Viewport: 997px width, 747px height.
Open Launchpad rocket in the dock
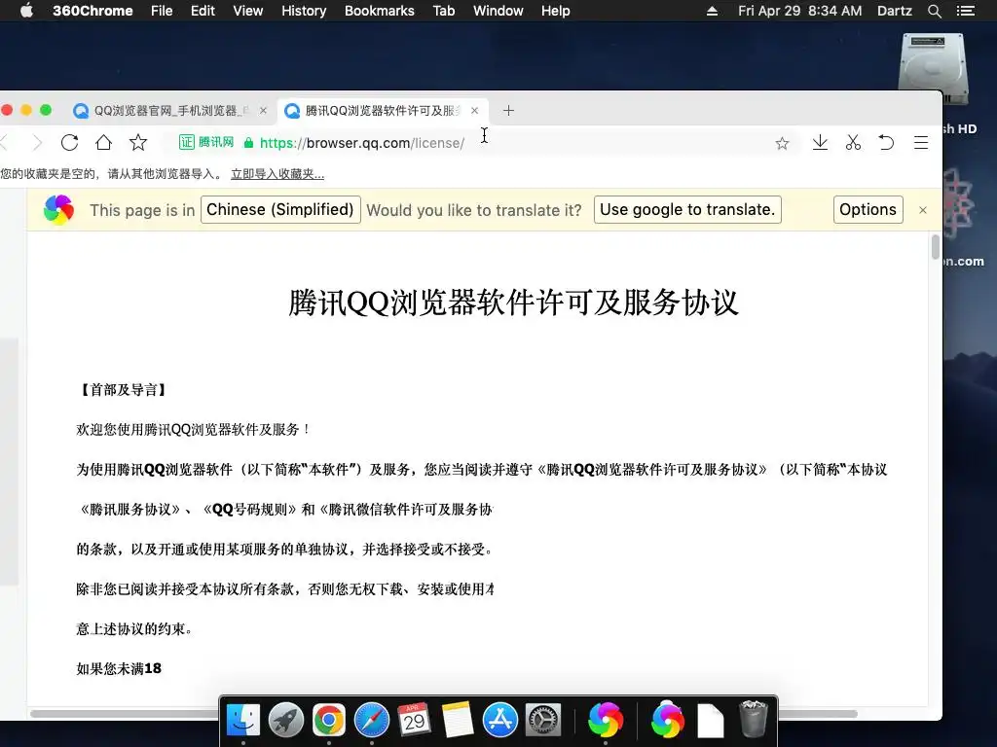pyautogui.click(x=286, y=721)
